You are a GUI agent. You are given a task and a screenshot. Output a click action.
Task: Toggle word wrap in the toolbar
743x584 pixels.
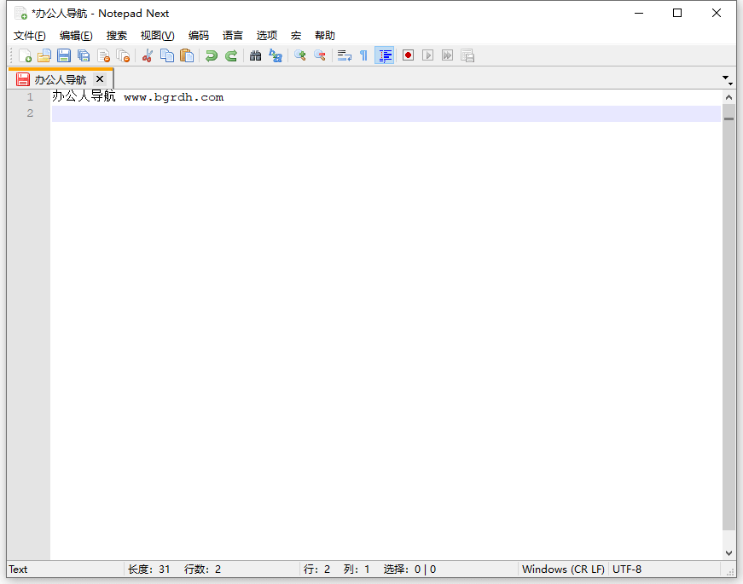[345, 55]
